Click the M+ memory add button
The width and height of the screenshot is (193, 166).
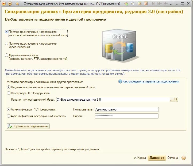click(159, 3)
